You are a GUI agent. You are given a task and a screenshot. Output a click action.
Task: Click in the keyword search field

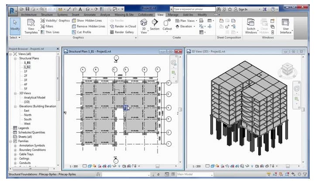coord(194,9)
